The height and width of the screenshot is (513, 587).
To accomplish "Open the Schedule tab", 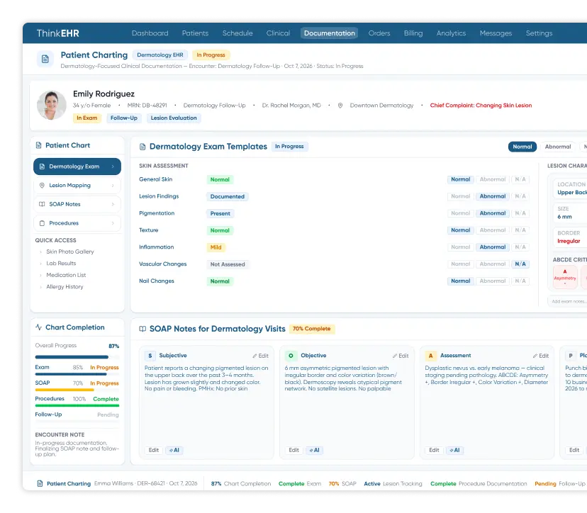I will pyautogui.click(x=237, y=33).
